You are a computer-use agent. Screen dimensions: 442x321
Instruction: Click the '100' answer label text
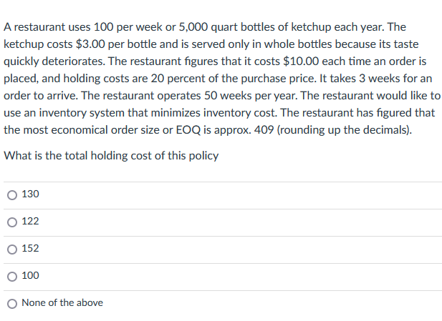tap(31, 276)
